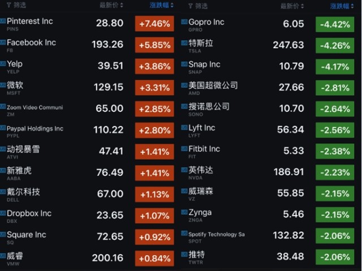Toggle Gopro's -4.42% change badge
The height and width of the screenshot is (271, 362).
[334, 24]
